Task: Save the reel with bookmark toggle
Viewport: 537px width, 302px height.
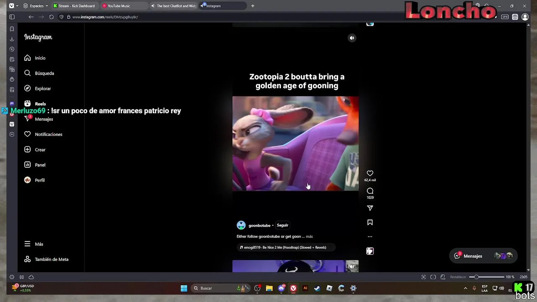Action: [370, 222]
